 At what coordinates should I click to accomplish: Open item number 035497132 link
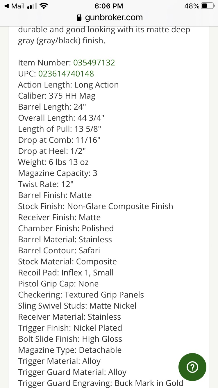pyautogui.click(x=94, y=63)
